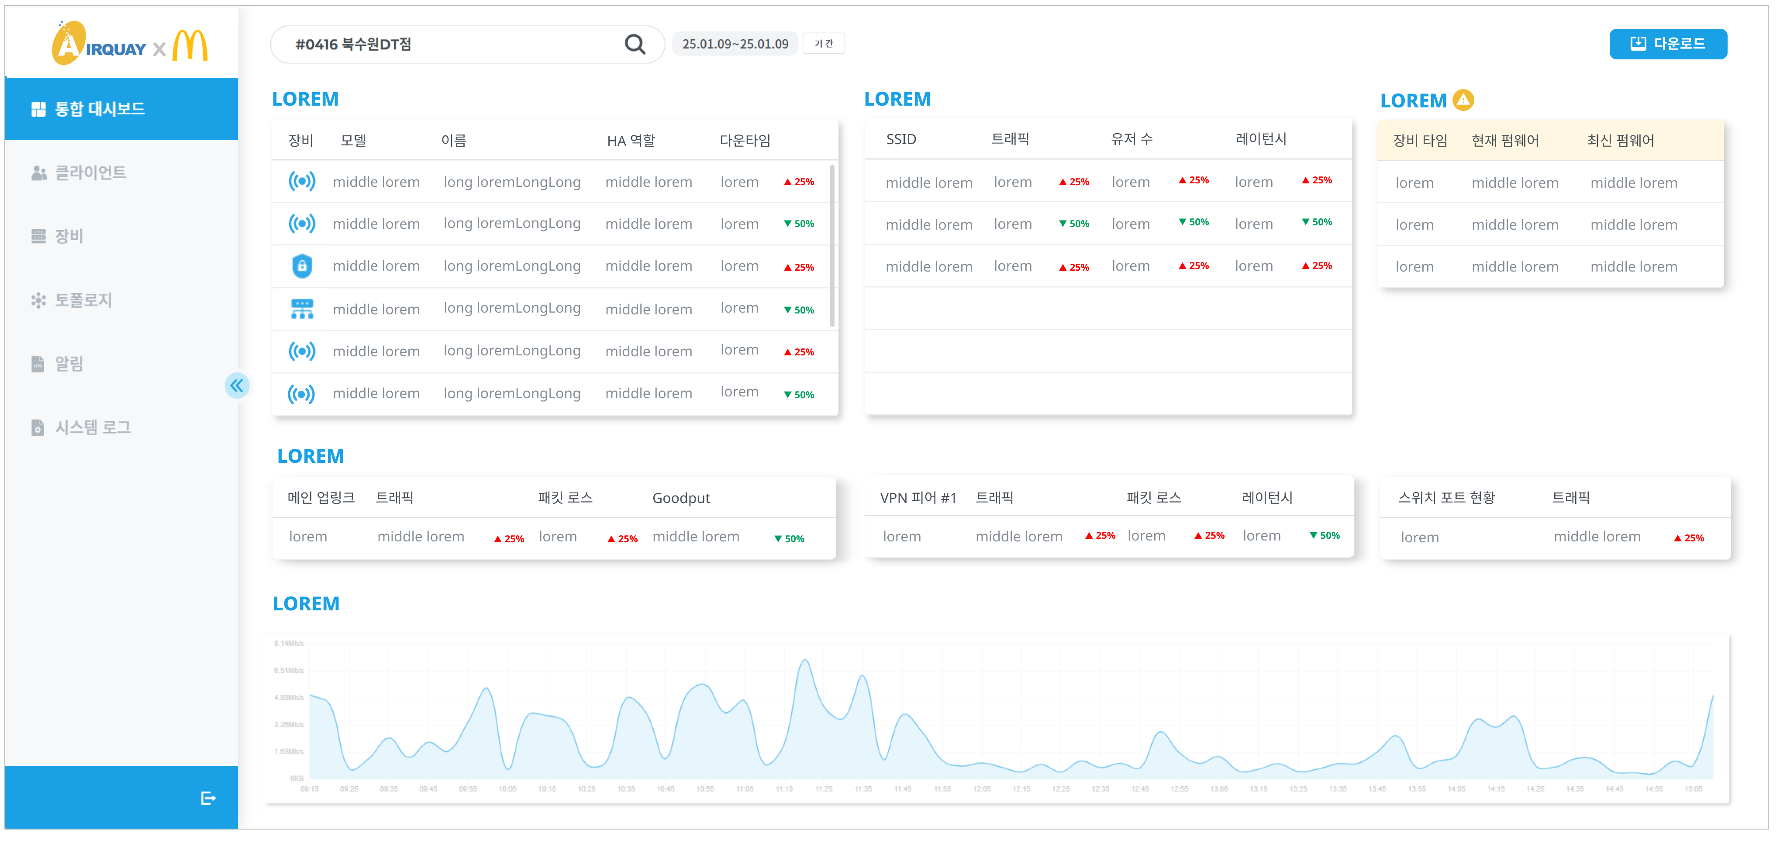Open the 시스템 로그 menu
1780x847 pixels.
click(93, 427)
